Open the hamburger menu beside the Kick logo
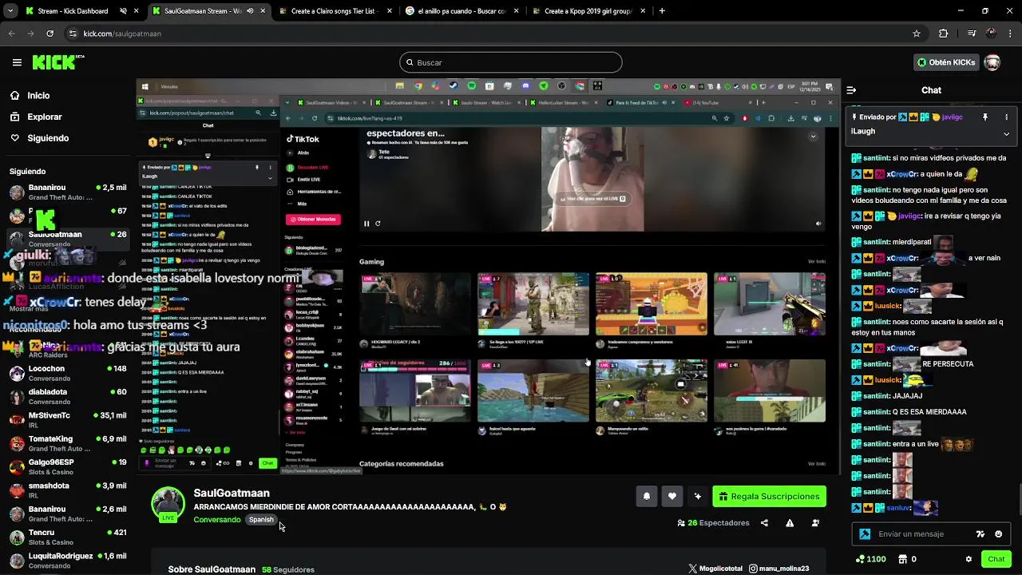This screenshot has width=1022, height=575. pos(17,62)
